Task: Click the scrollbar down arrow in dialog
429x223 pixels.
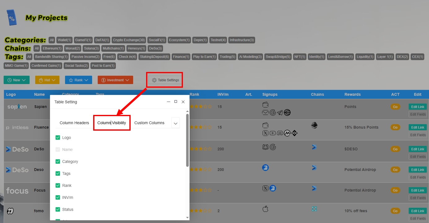Action: 187,218
